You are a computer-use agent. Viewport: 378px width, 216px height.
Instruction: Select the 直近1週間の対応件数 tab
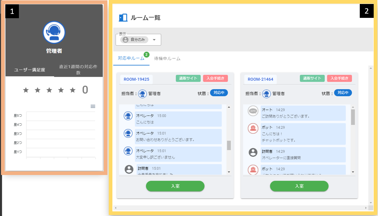click(x=78, y=70)
